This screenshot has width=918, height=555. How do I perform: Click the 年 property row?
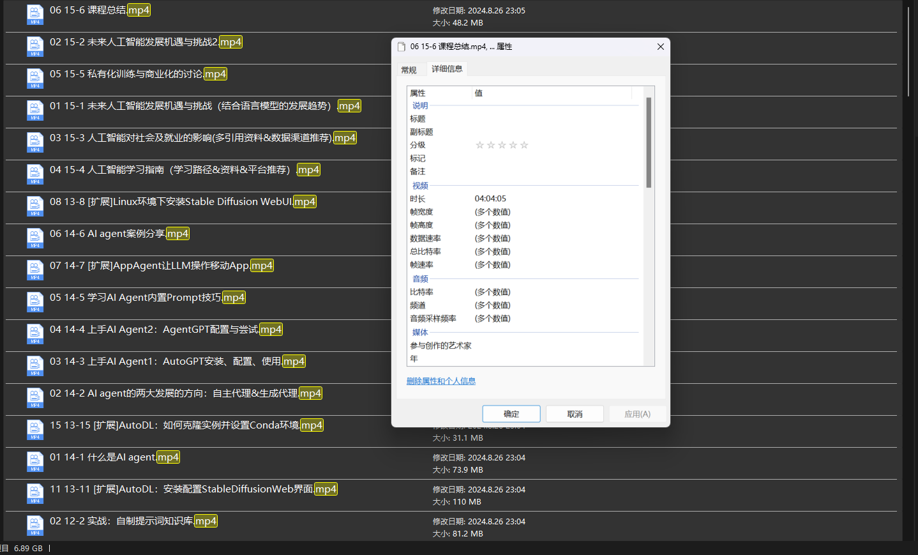point(524,359)
